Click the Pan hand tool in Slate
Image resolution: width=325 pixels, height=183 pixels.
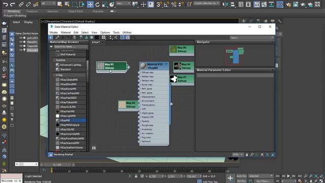point(247,155)
